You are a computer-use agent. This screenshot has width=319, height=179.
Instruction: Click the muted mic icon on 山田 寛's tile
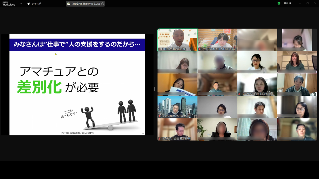(159, 138)
